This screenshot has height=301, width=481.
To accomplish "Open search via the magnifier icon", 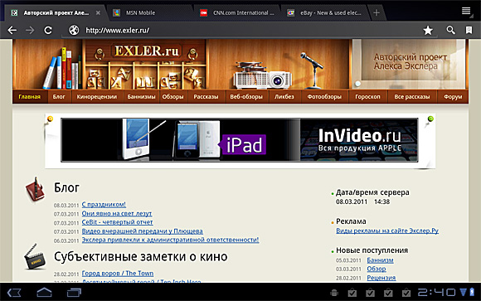I will [x=450, y=30].
